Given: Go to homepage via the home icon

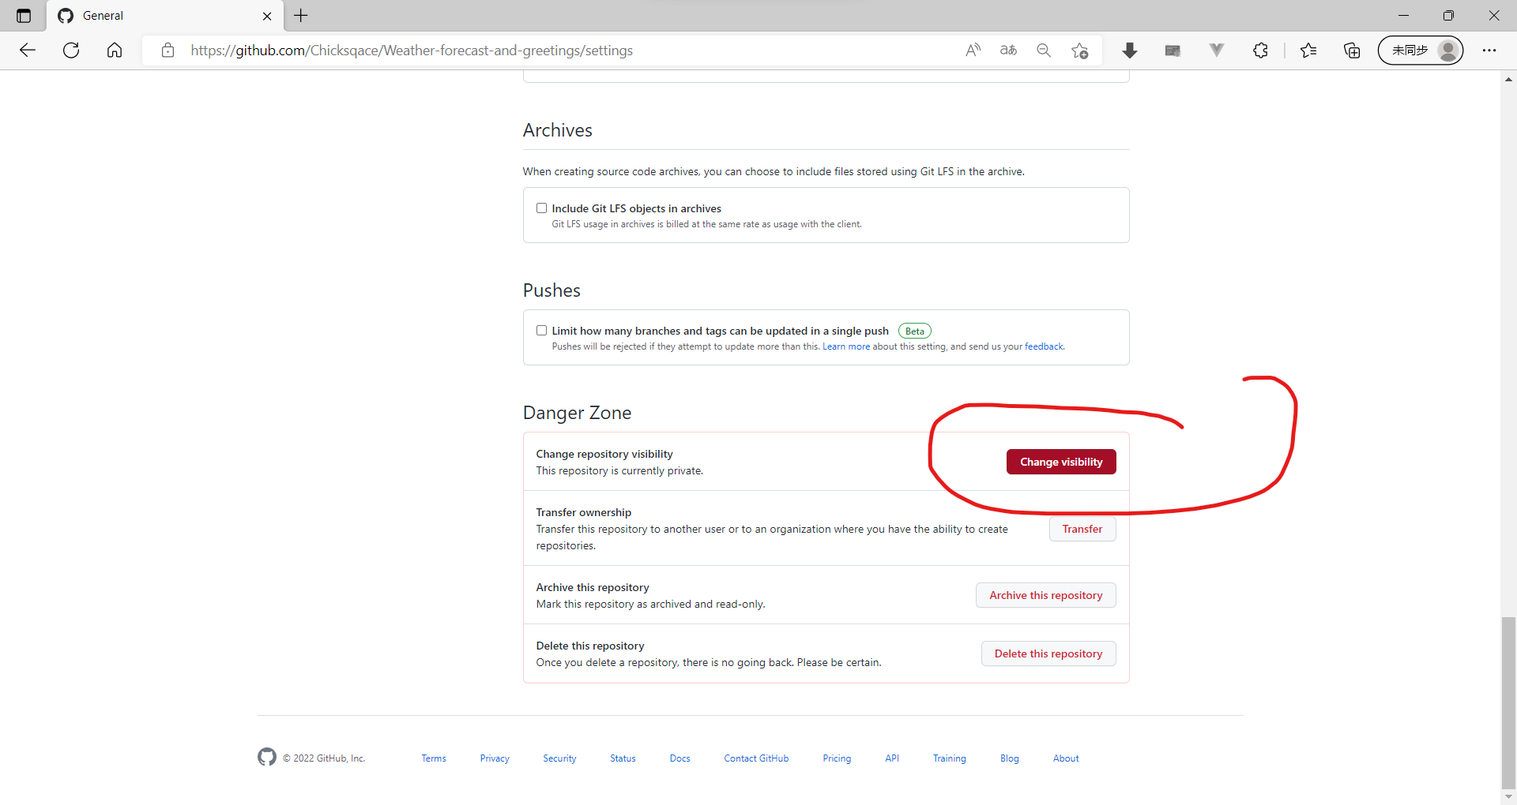Looking at the screenshot, I should (115, 50).
